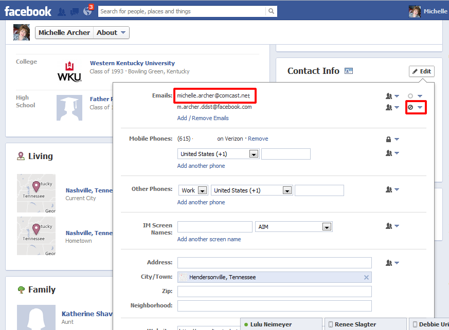449x330 pixels.
Task: Toggle timeline visibility for the comcast.net email
Action: 415,96
